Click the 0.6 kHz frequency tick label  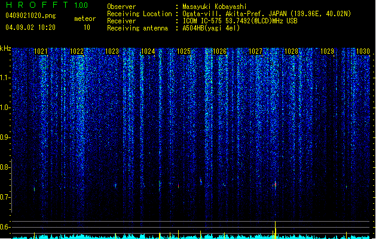(x=5, y=227)
